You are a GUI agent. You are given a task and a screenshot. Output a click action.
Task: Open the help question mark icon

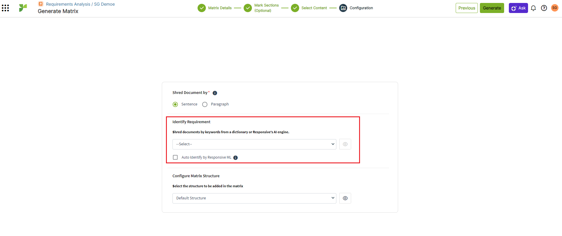coord(544,8)
